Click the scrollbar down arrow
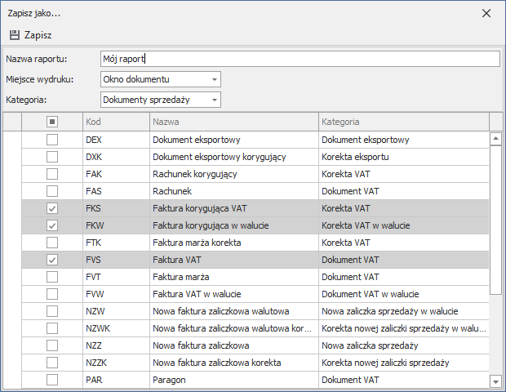506x392 pixels. [495, 381]
